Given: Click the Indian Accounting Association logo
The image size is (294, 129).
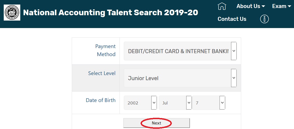Looking at the screenshot, I should coord(12,13).
